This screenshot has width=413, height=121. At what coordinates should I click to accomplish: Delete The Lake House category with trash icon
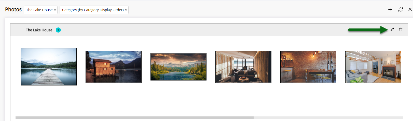pyautogui.click(x=401, y=29)
